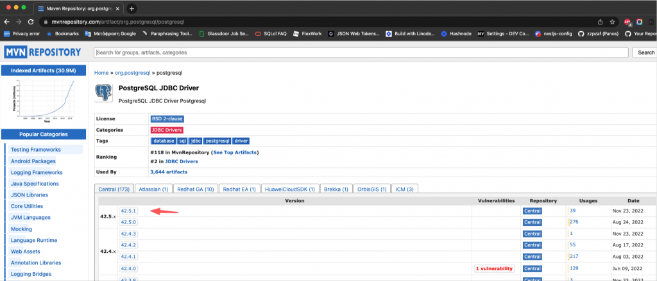Switch to the Brekka (1) tab
Screen dimensions: 657x281
click(336, 189)
